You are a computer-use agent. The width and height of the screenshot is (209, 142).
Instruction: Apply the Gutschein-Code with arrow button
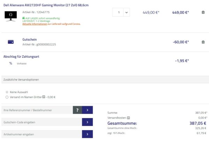click(87, 122)
